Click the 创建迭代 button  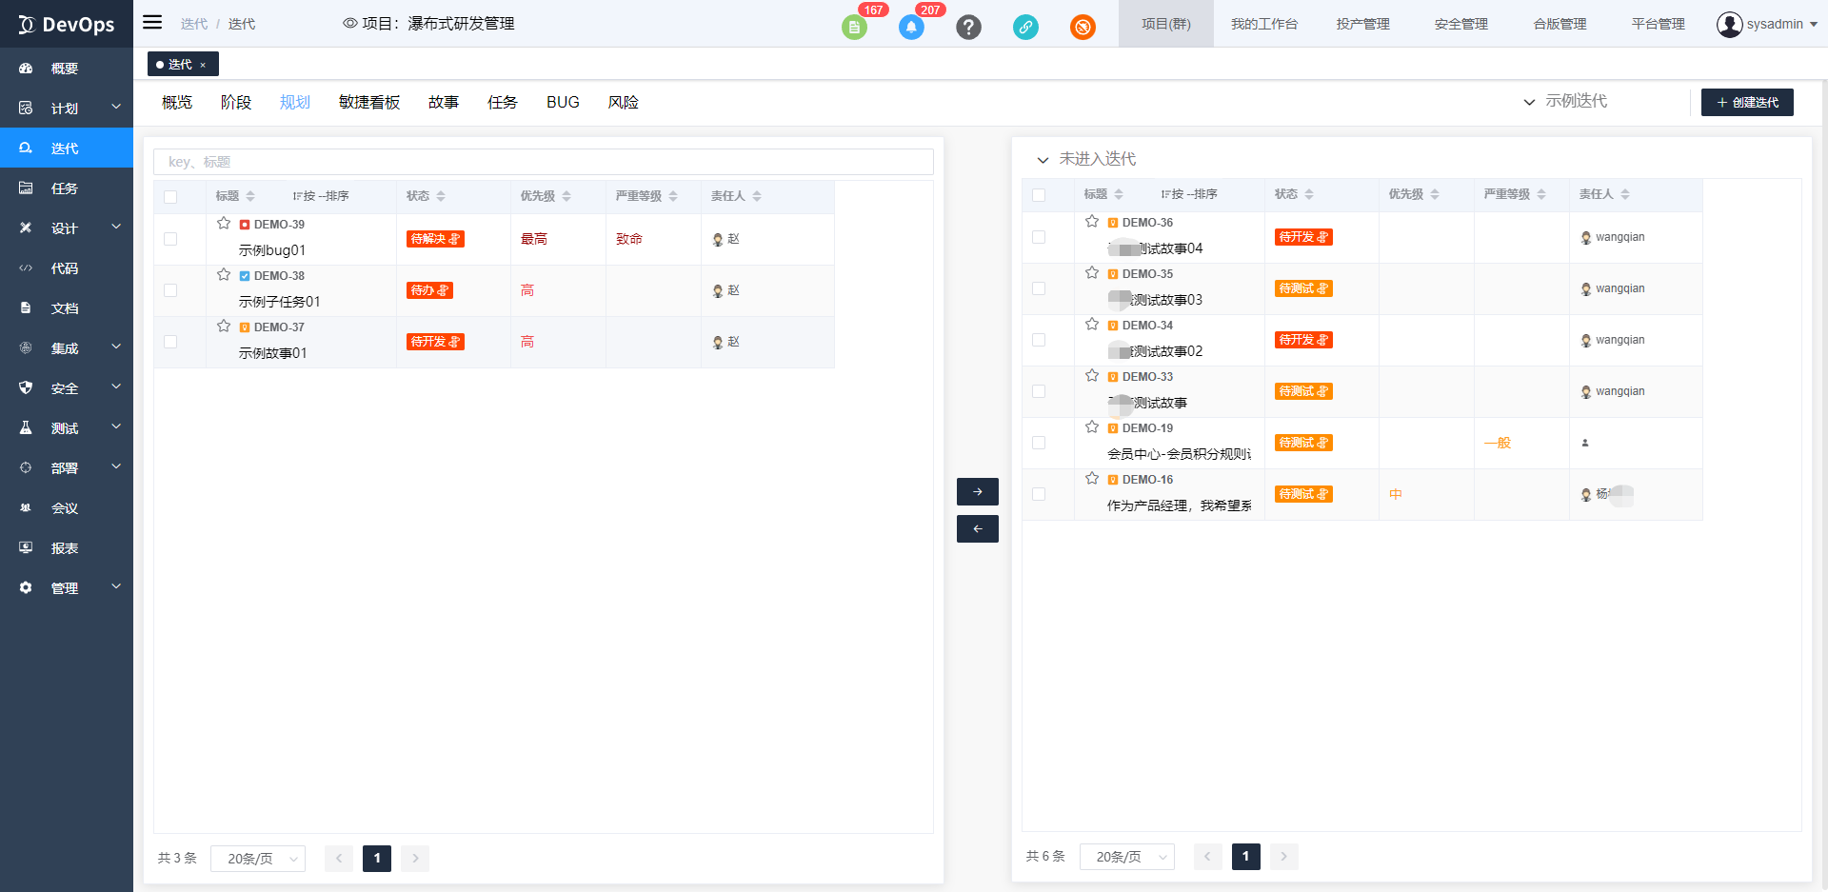[x=1746, y=103]
